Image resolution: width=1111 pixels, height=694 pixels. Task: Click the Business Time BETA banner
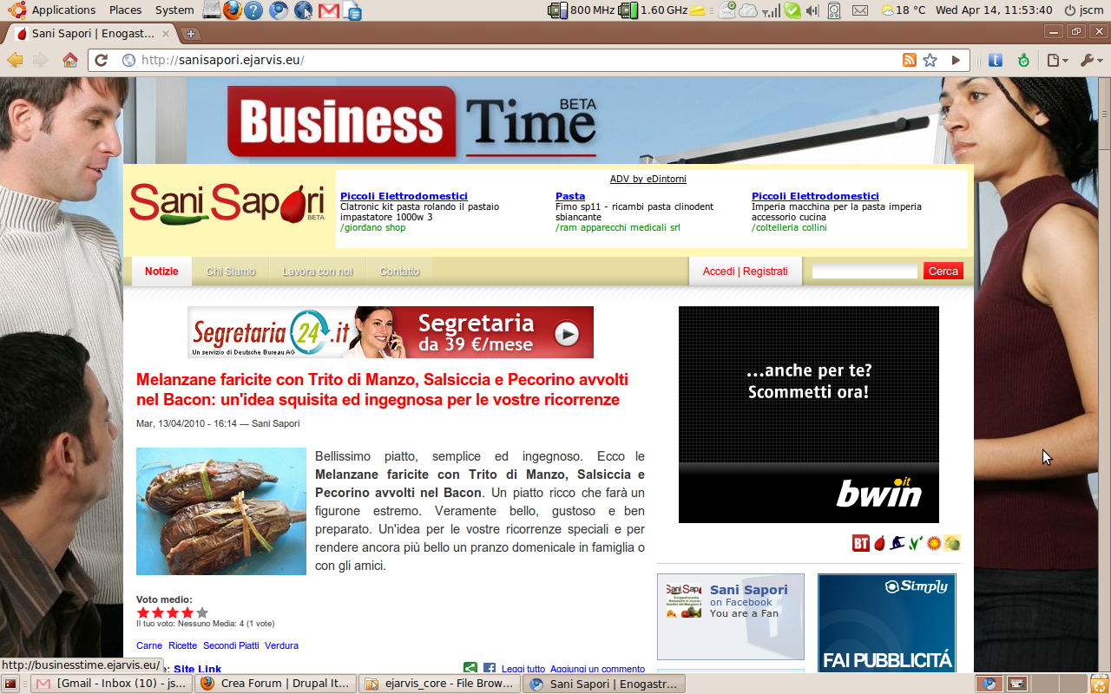(412, 121)
